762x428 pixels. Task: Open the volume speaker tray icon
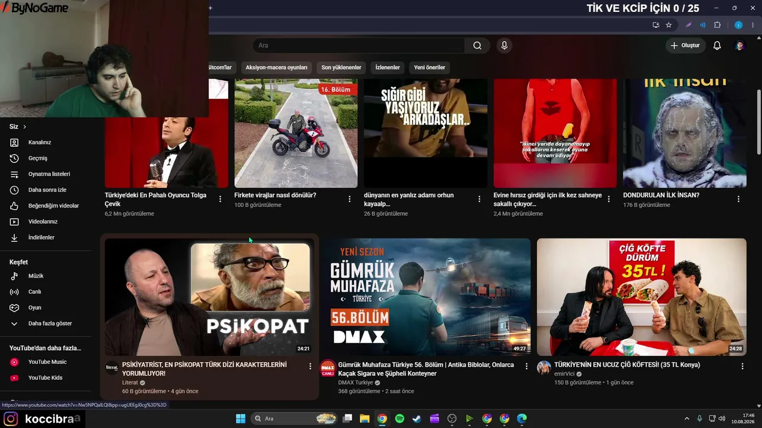coord(722,418)
